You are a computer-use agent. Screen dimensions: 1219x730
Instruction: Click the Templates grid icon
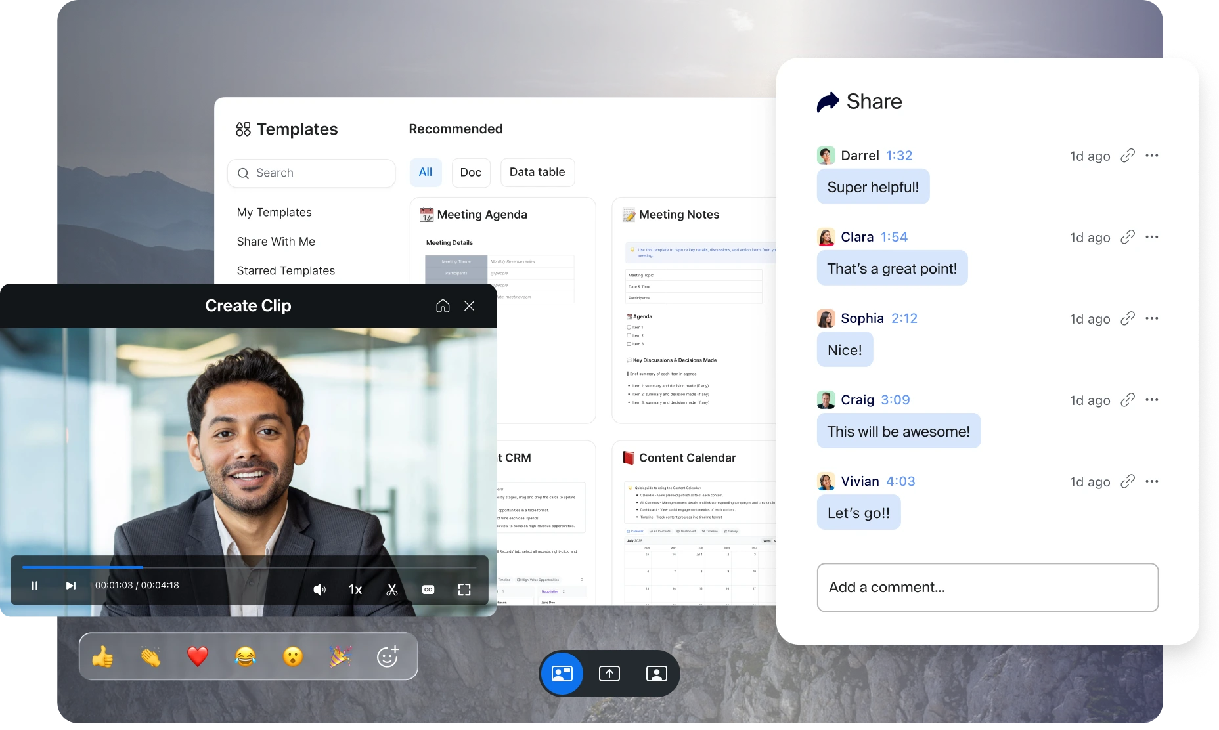coord(243,129)
